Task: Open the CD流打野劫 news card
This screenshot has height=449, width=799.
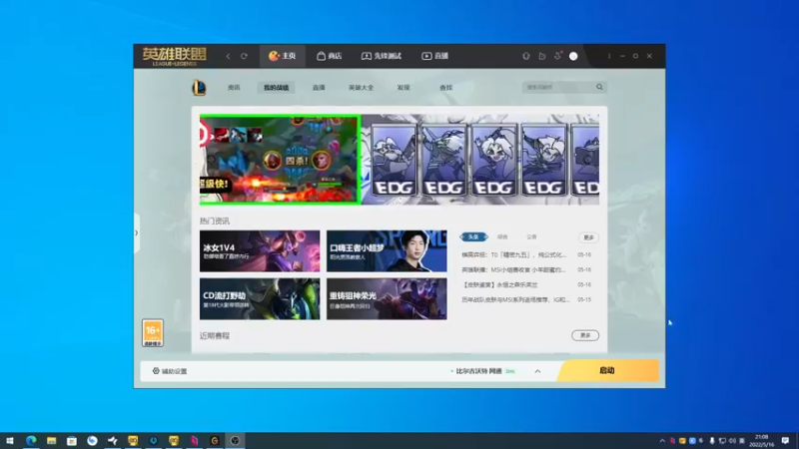Action: point(260,298)
